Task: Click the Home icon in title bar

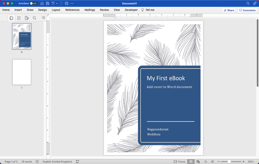Action: (42, 4)
